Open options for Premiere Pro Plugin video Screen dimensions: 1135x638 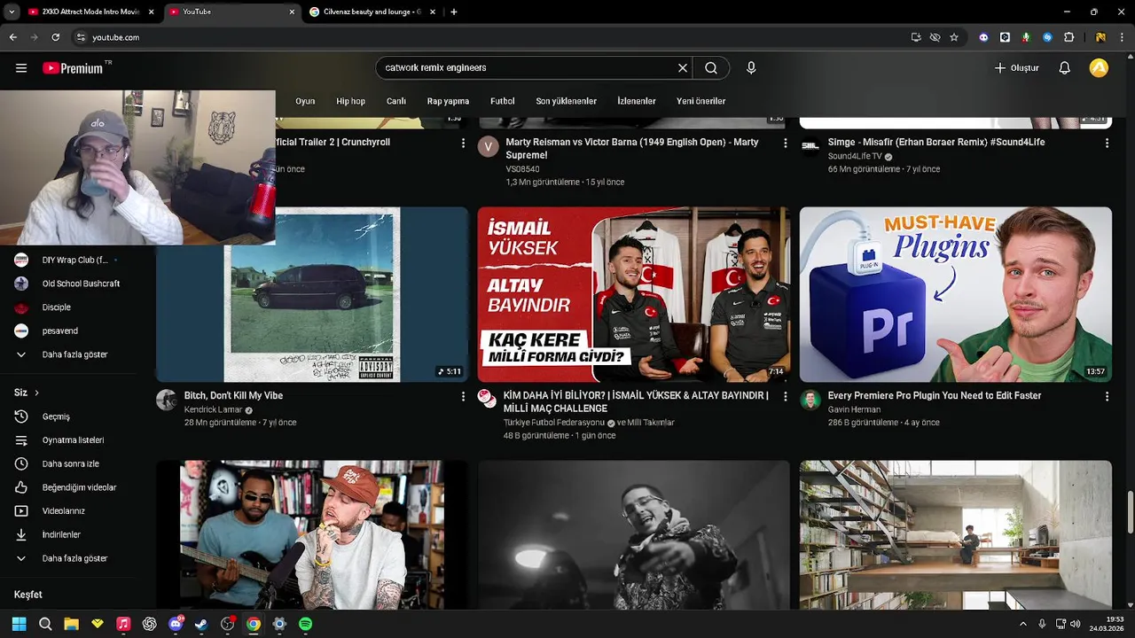(x=1107, y=396)
